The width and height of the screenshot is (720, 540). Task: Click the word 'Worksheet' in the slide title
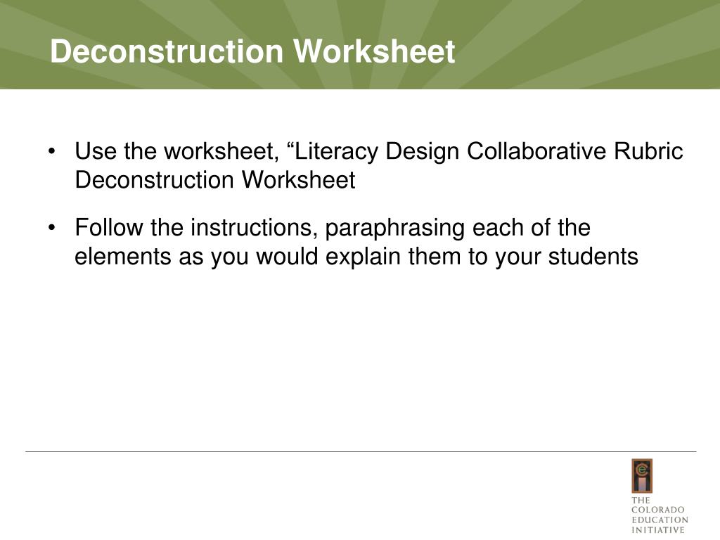click(374, 51)
